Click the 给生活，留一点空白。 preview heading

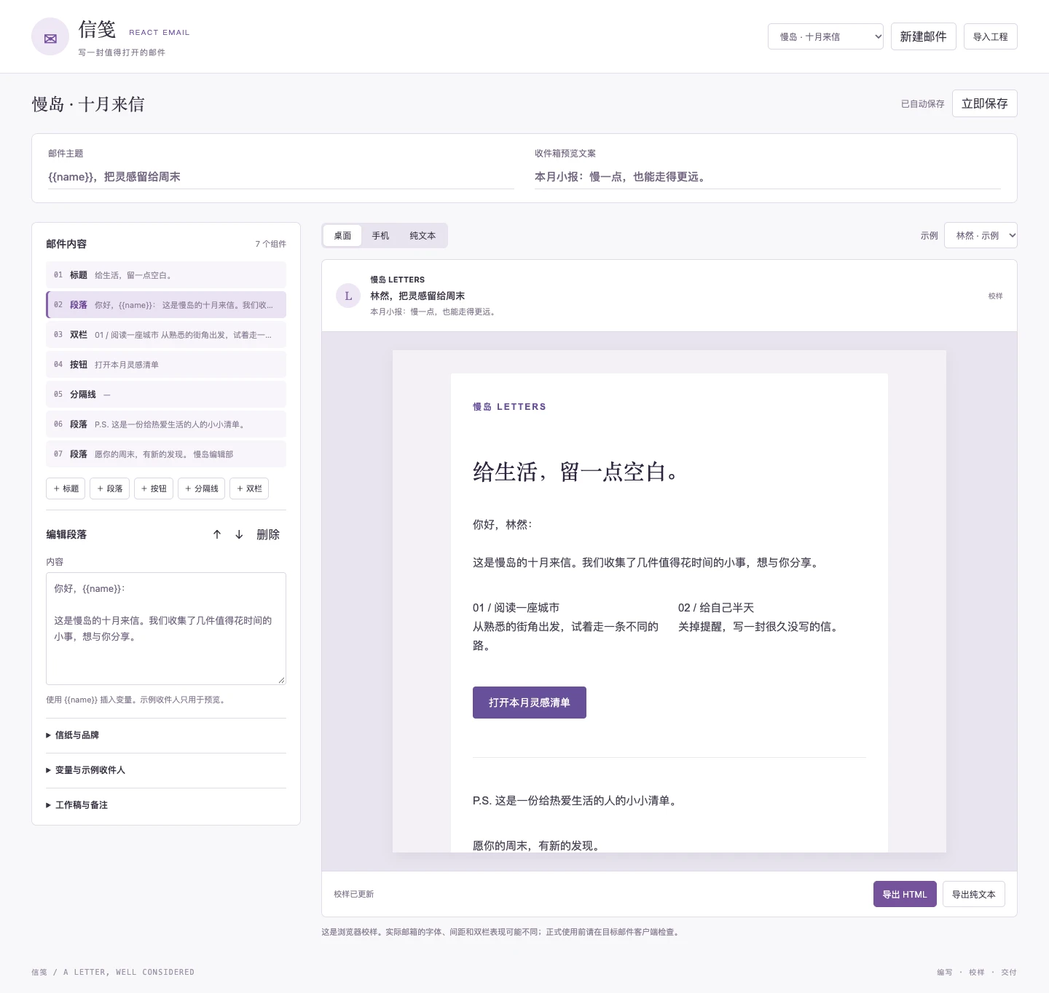(x=575, y=472)
